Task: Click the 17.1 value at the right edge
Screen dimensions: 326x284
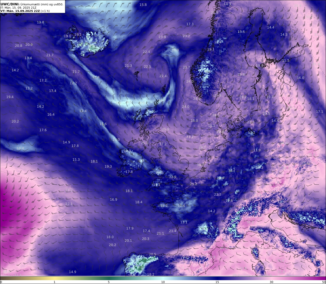Action: (x=320, y=112)
